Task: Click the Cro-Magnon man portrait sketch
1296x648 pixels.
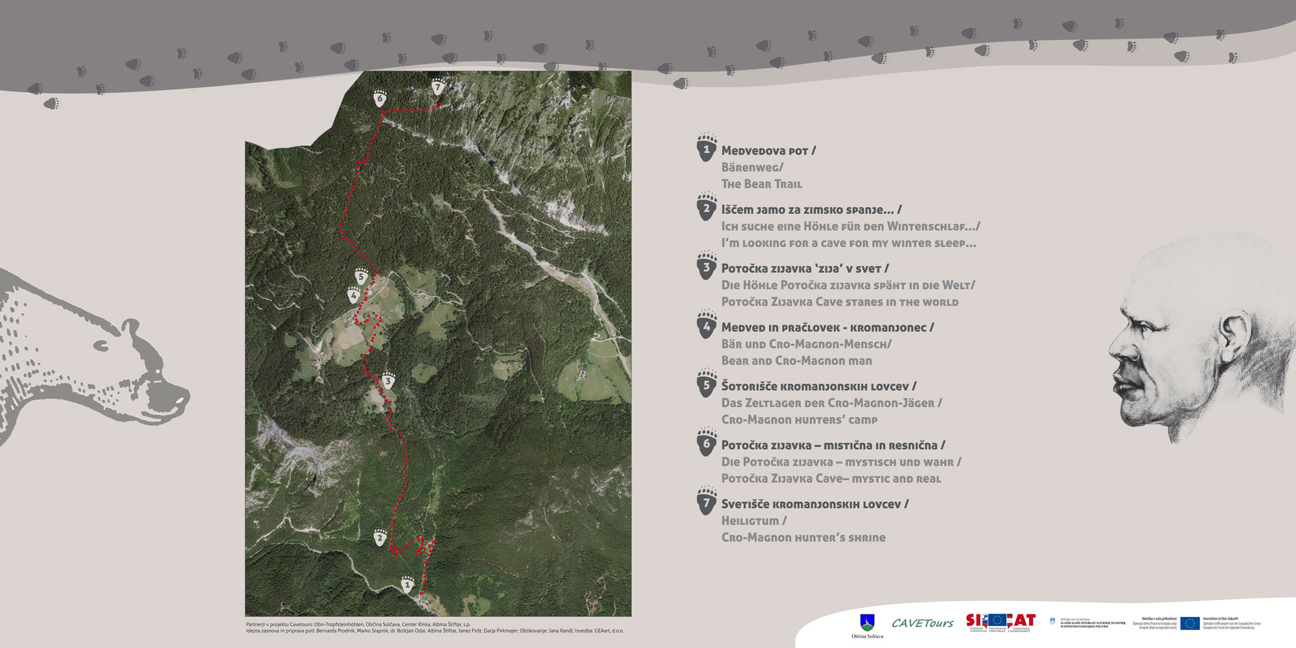Action: (x=1202, y=337)
